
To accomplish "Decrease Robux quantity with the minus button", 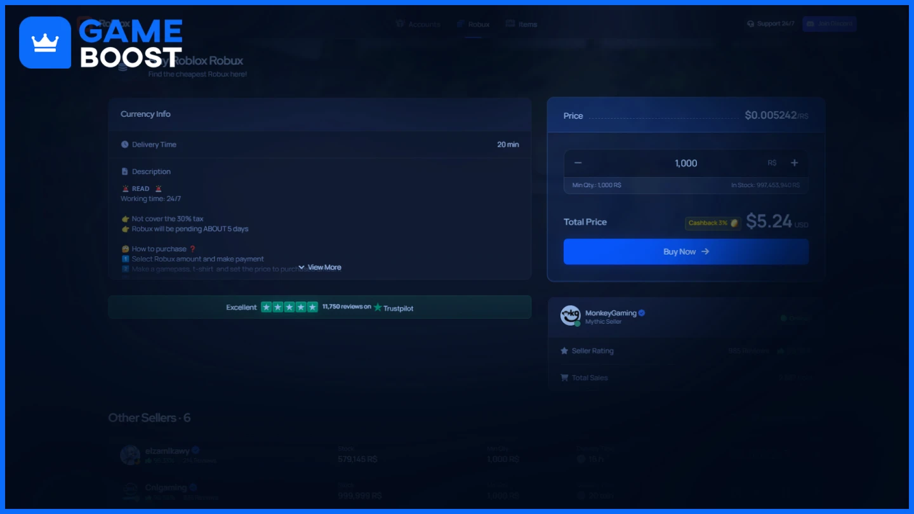I will tap(578, 163).
